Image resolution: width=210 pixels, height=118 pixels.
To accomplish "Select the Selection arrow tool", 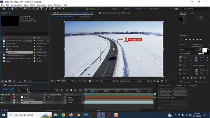I will pos(9,9).
